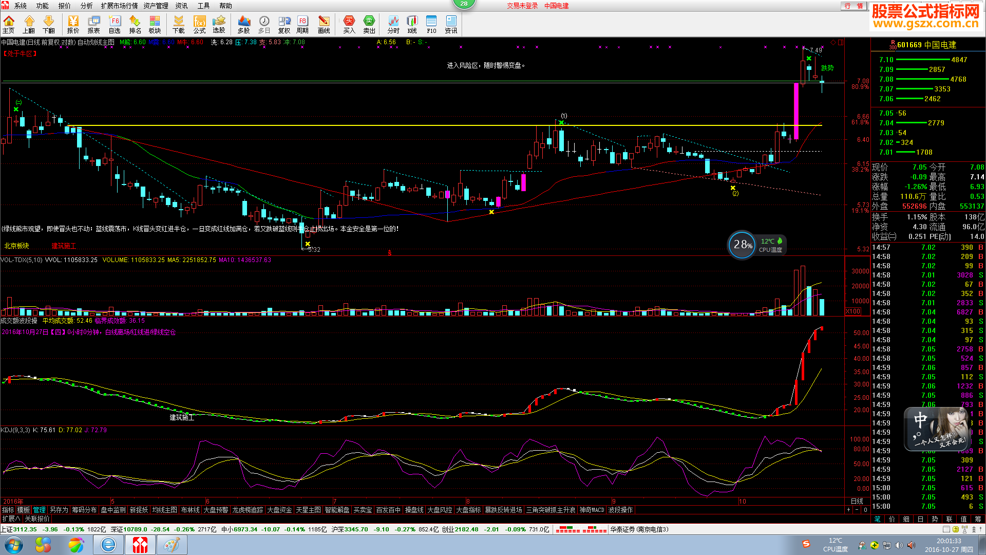Open the 功能 menu
986x555 pixels.
click(42, 6)
